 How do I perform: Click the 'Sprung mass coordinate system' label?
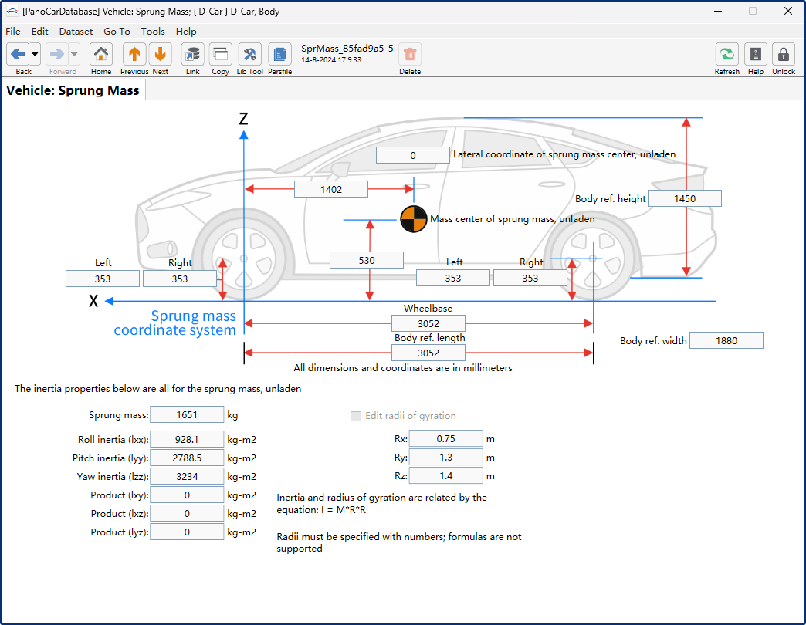coord(174,323)
